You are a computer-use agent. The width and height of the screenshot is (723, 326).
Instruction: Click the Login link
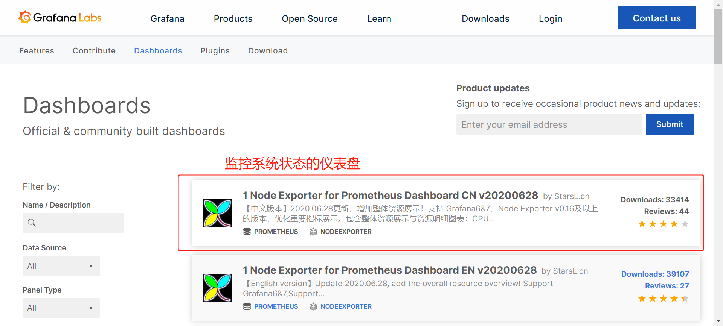point(551,18)
